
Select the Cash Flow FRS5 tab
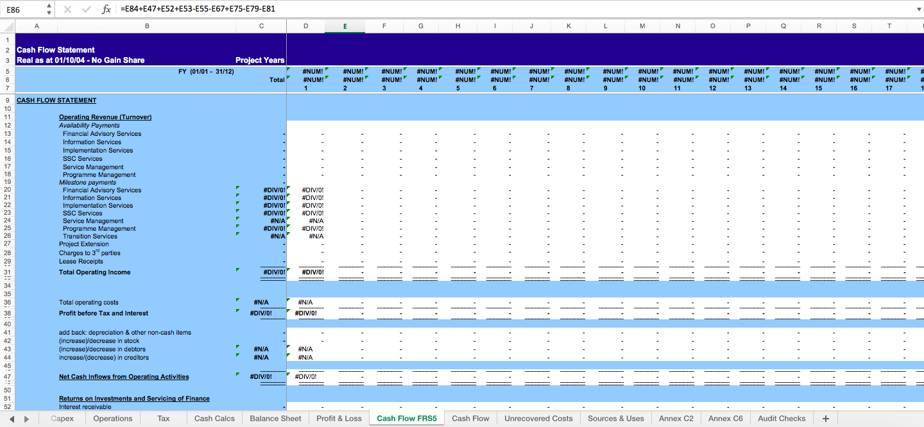click(x=407, y=419)
